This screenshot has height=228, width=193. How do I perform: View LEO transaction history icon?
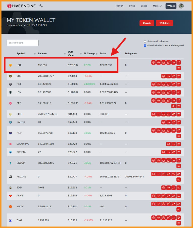179,68
